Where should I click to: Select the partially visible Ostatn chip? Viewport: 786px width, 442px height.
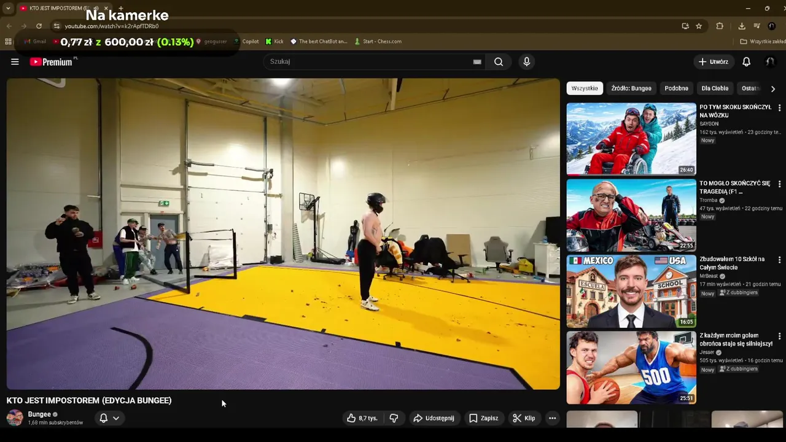pos(750,88)
